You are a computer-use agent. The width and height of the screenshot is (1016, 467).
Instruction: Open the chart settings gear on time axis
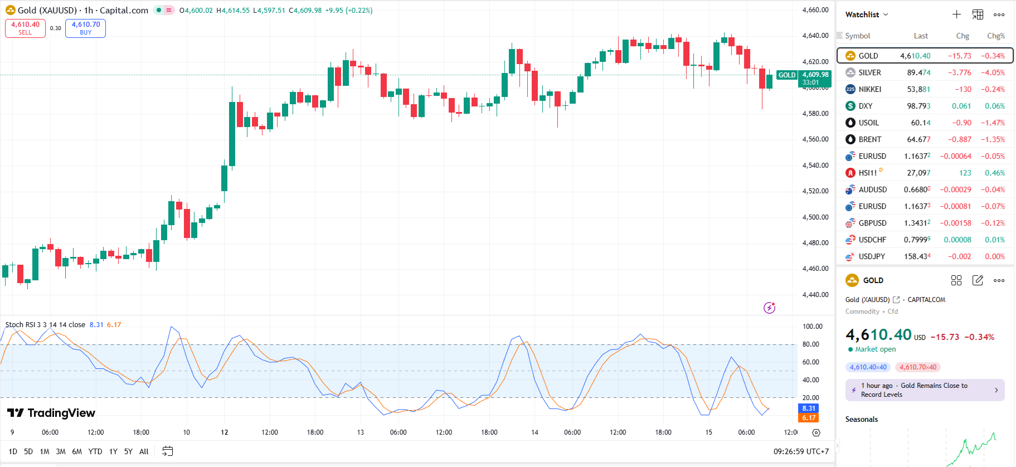[816, 432]
